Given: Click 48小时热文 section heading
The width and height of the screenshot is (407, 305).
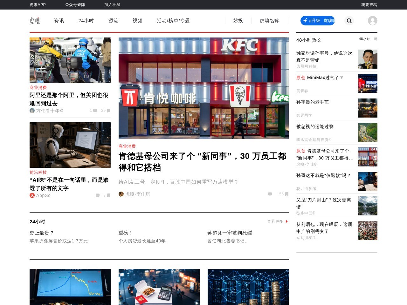Looking at the screenshot, I should (x=309, y=40).
